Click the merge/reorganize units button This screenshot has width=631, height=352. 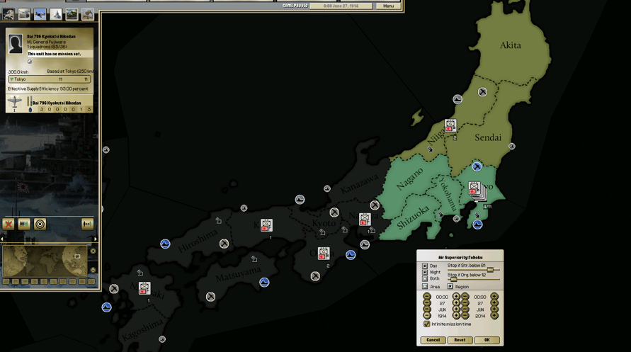pos(24,224)
